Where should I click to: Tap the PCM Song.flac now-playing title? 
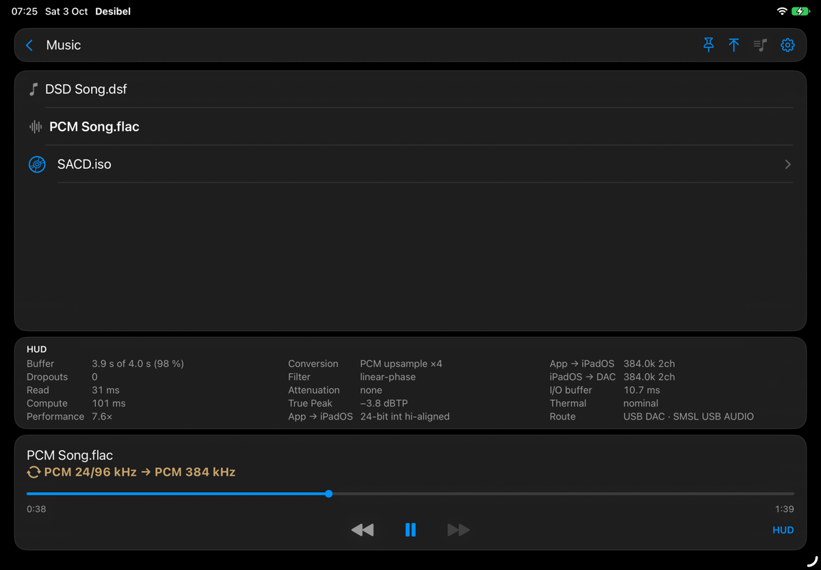pos(70,455)
